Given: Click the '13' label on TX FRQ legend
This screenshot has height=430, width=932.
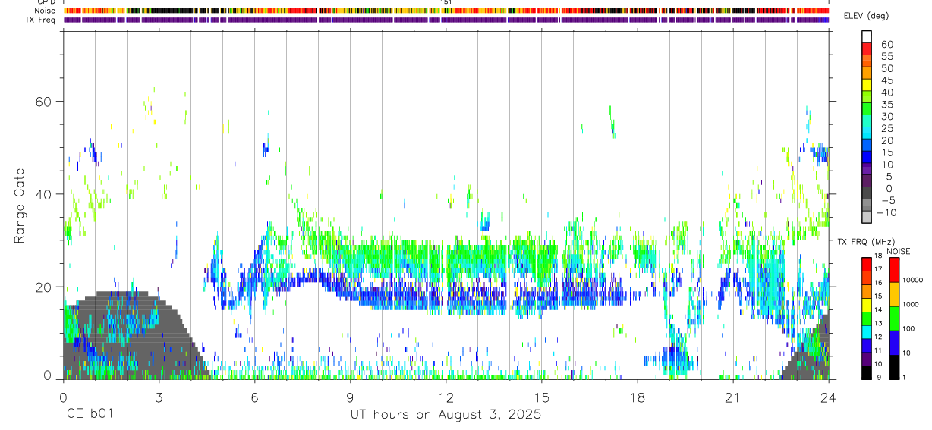Looking at the screenshot, I should [x=877, y=323].
